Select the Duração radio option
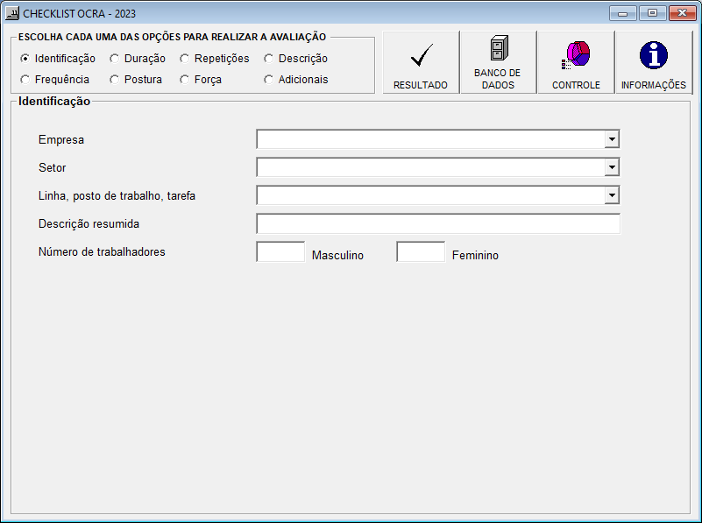The height and width of the screenshot is (523, 702). click(x=115, y=59)
